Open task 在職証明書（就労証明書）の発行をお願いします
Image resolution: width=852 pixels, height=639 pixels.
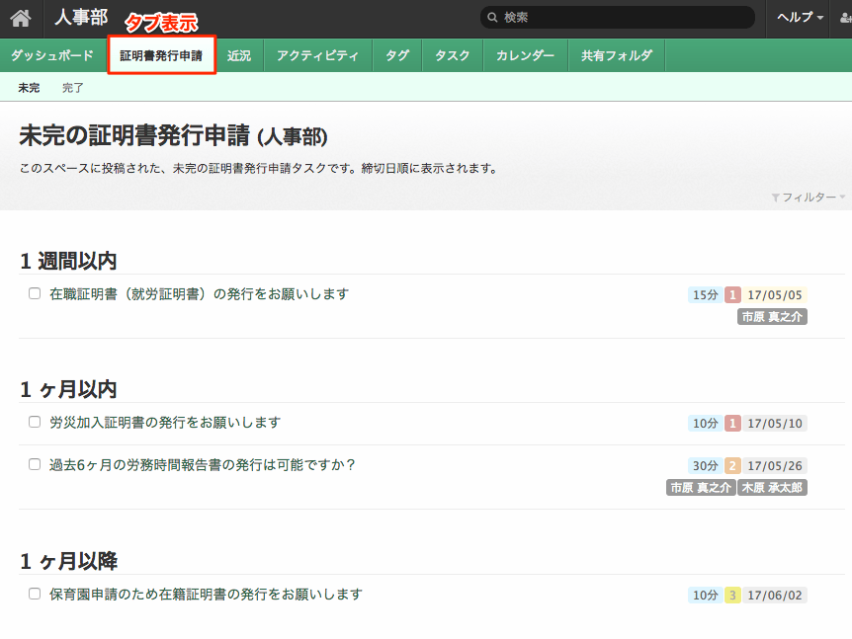coord(200,294)
